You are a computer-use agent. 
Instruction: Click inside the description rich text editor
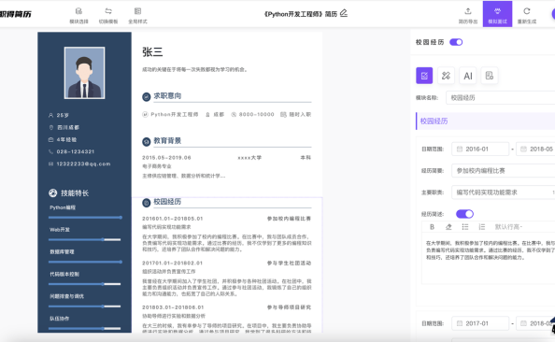coord(489,259)
